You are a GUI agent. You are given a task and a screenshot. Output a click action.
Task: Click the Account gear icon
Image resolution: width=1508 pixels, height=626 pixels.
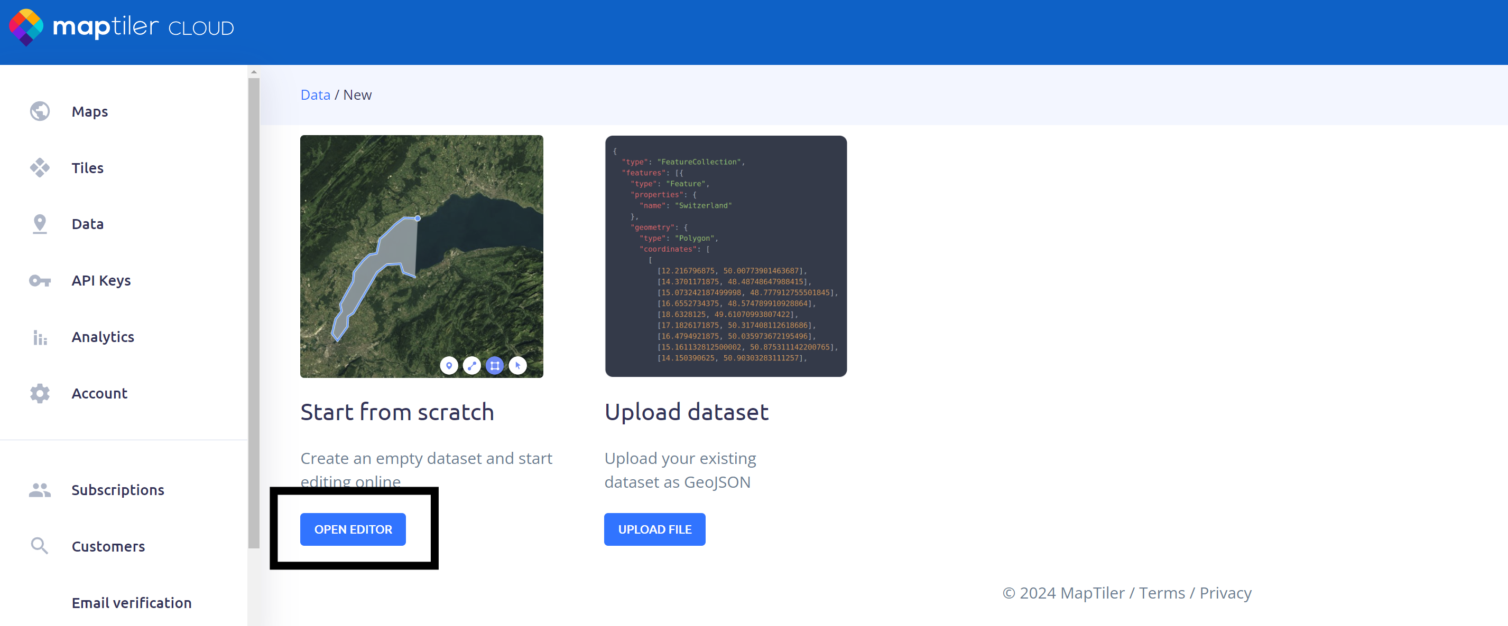pos(39,393)
